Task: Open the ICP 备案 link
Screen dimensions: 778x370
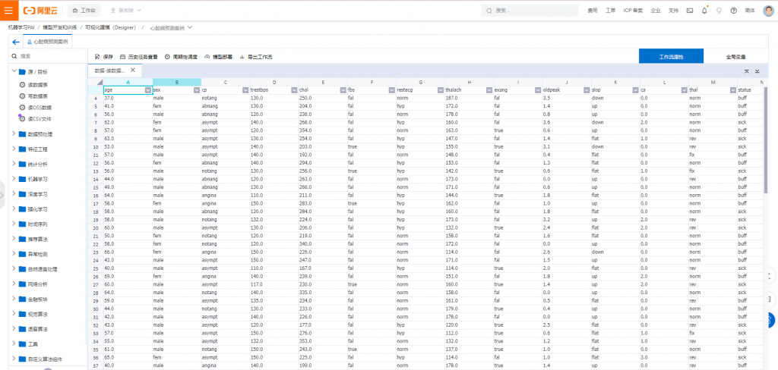Action: tap(633, 11)
